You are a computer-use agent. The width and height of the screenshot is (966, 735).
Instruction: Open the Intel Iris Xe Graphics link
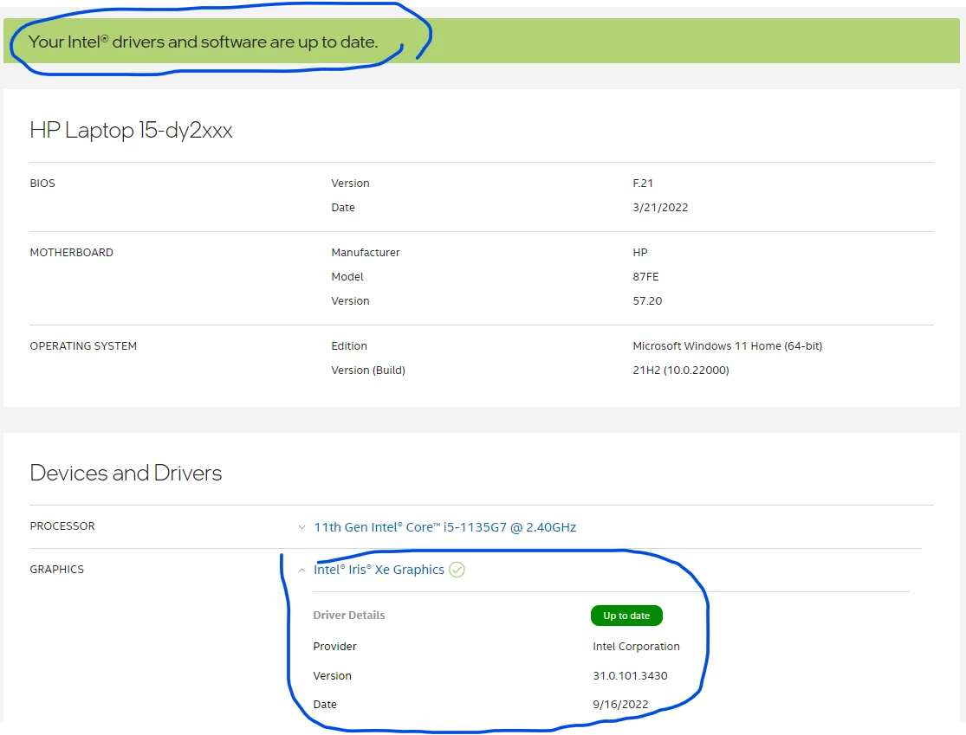379,570
